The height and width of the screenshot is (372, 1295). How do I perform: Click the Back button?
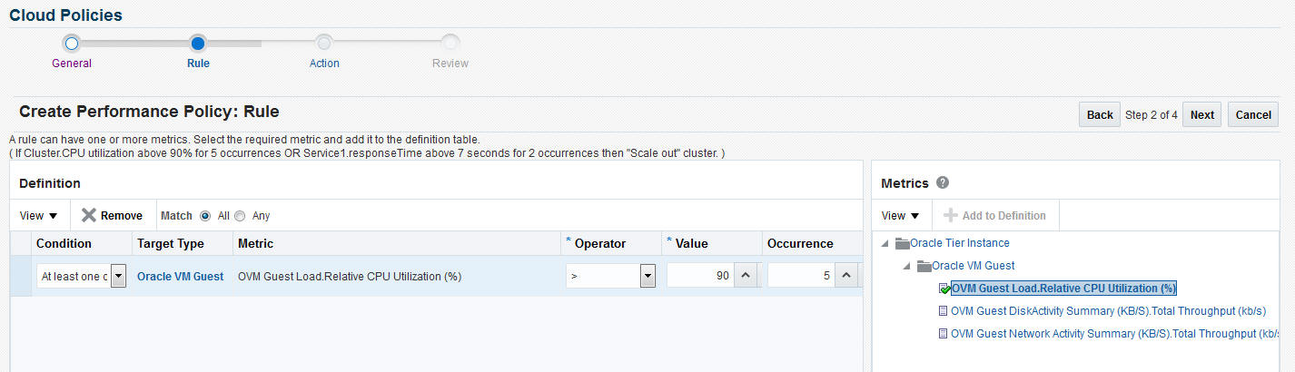coord(1100,114)
